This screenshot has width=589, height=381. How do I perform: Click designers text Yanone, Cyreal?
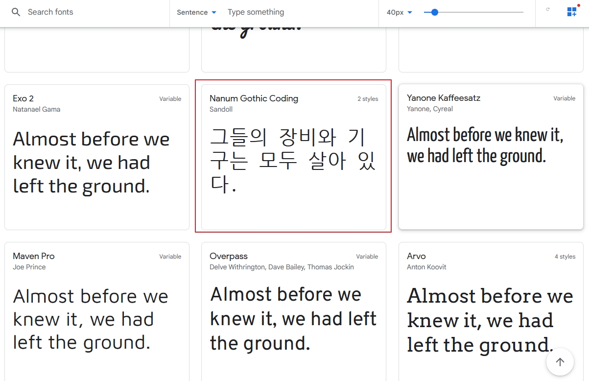(x=430, y=109)
